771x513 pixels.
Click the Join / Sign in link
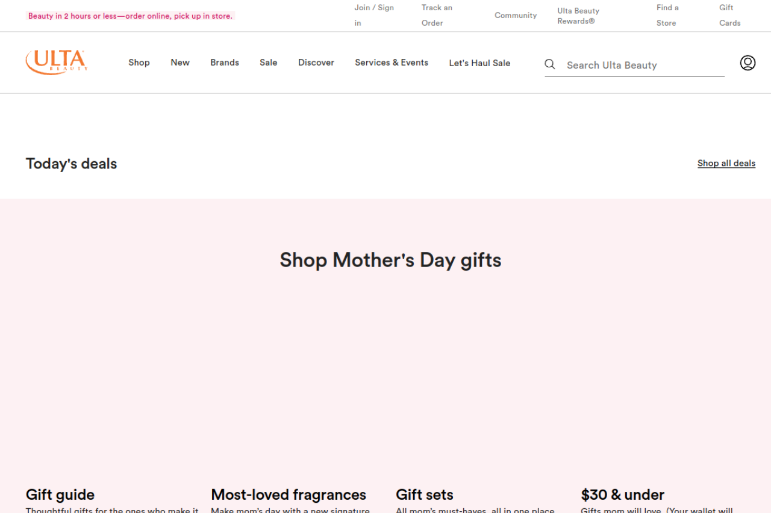pyautogui.click(x=373, y=15)
